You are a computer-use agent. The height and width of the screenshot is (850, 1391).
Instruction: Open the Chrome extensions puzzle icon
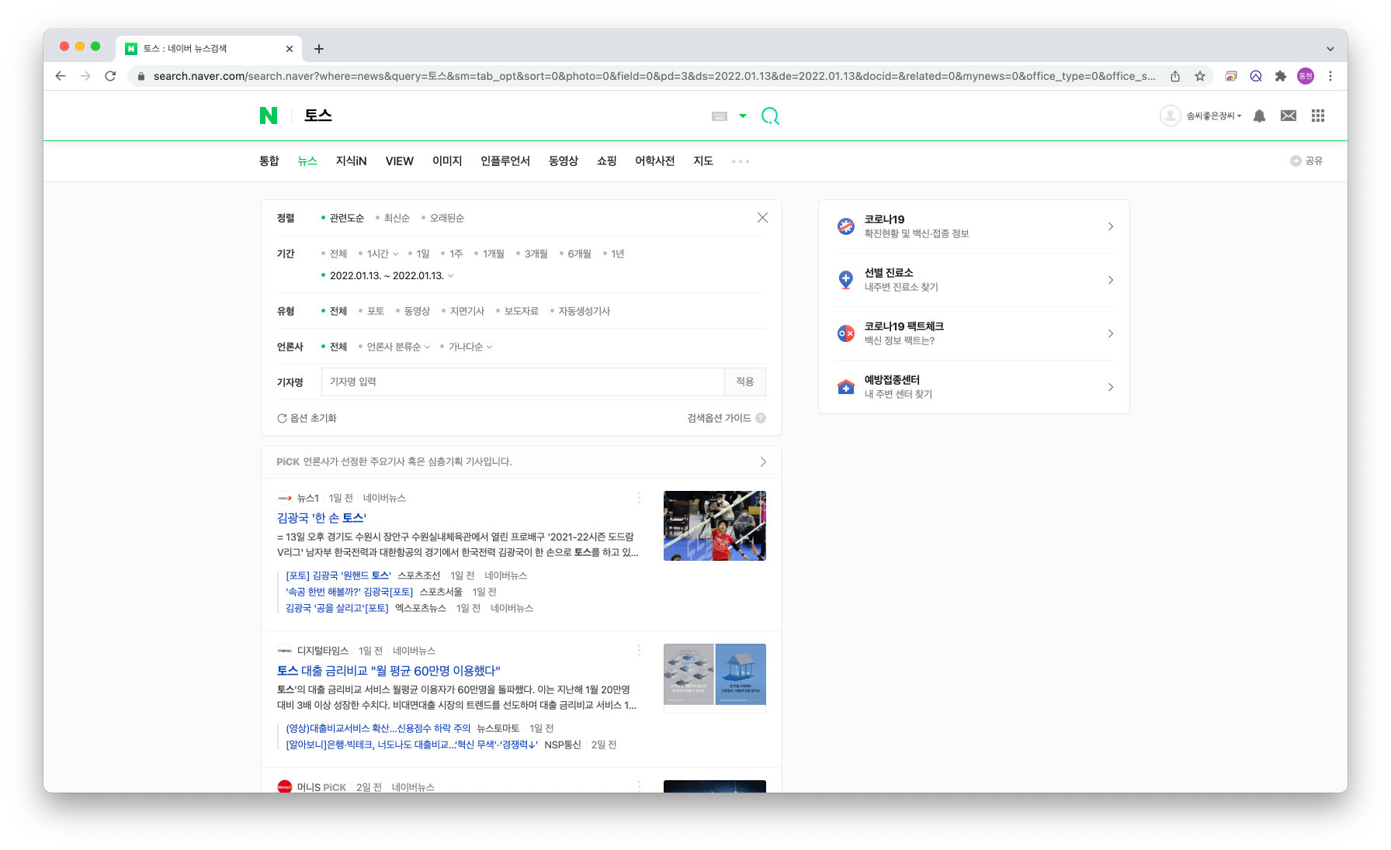coord(1281,76)
